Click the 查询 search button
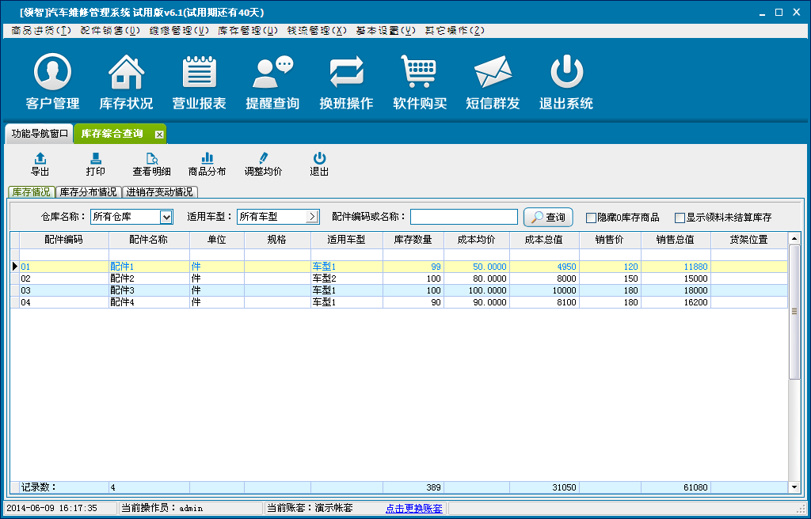The width and height of the screenshot is (811, 519). [x=548, y=217]
